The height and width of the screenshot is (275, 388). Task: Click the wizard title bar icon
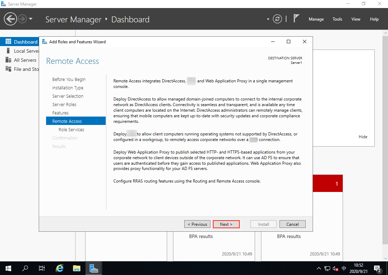coord(45,42)
